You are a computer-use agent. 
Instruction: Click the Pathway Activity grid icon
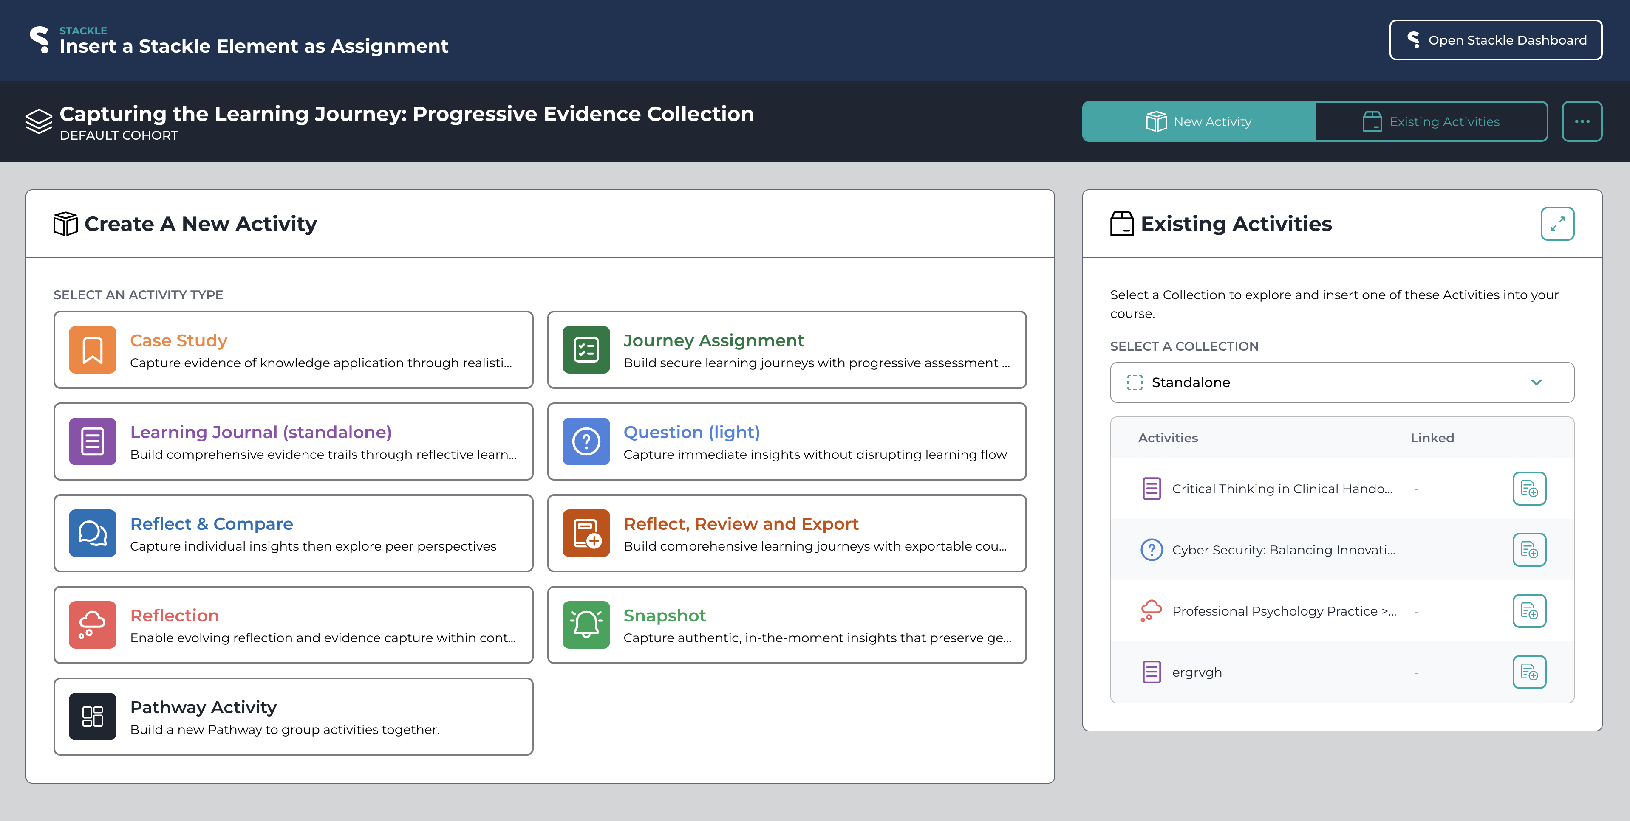(x=92, y=716)
